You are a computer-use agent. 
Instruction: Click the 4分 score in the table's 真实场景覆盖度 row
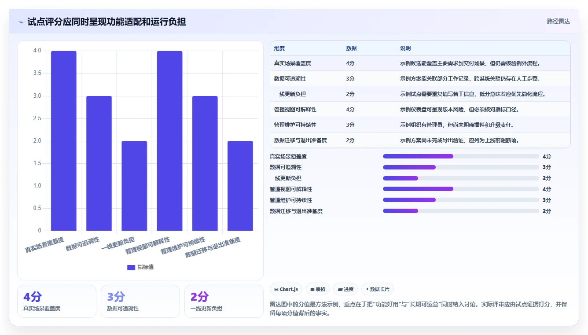tap(350, 63)
